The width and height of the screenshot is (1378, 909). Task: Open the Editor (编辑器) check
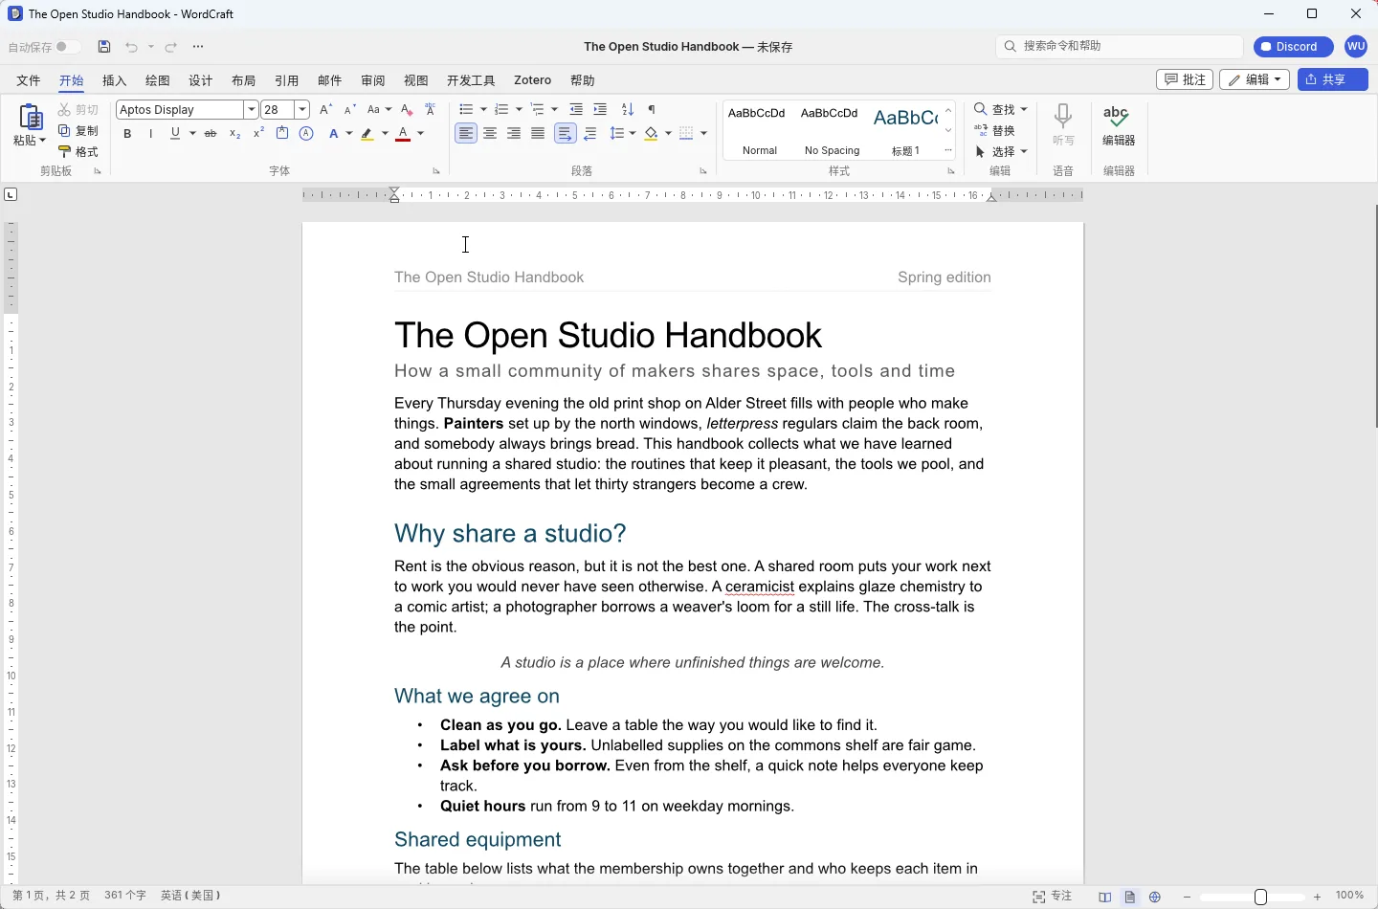tap(1119, 125)
